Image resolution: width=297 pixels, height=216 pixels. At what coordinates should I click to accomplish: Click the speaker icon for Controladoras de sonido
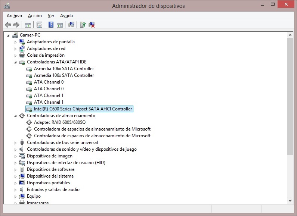tap(22, 149)
